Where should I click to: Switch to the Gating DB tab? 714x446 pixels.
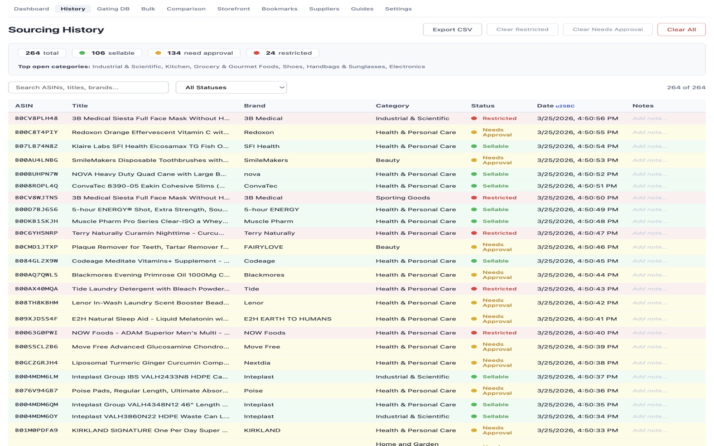click(x=113, y=9)
